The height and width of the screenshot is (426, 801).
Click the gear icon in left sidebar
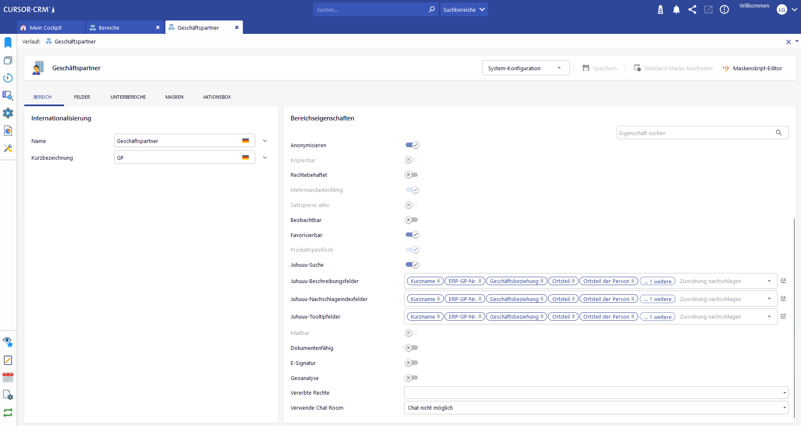(8, 113)
